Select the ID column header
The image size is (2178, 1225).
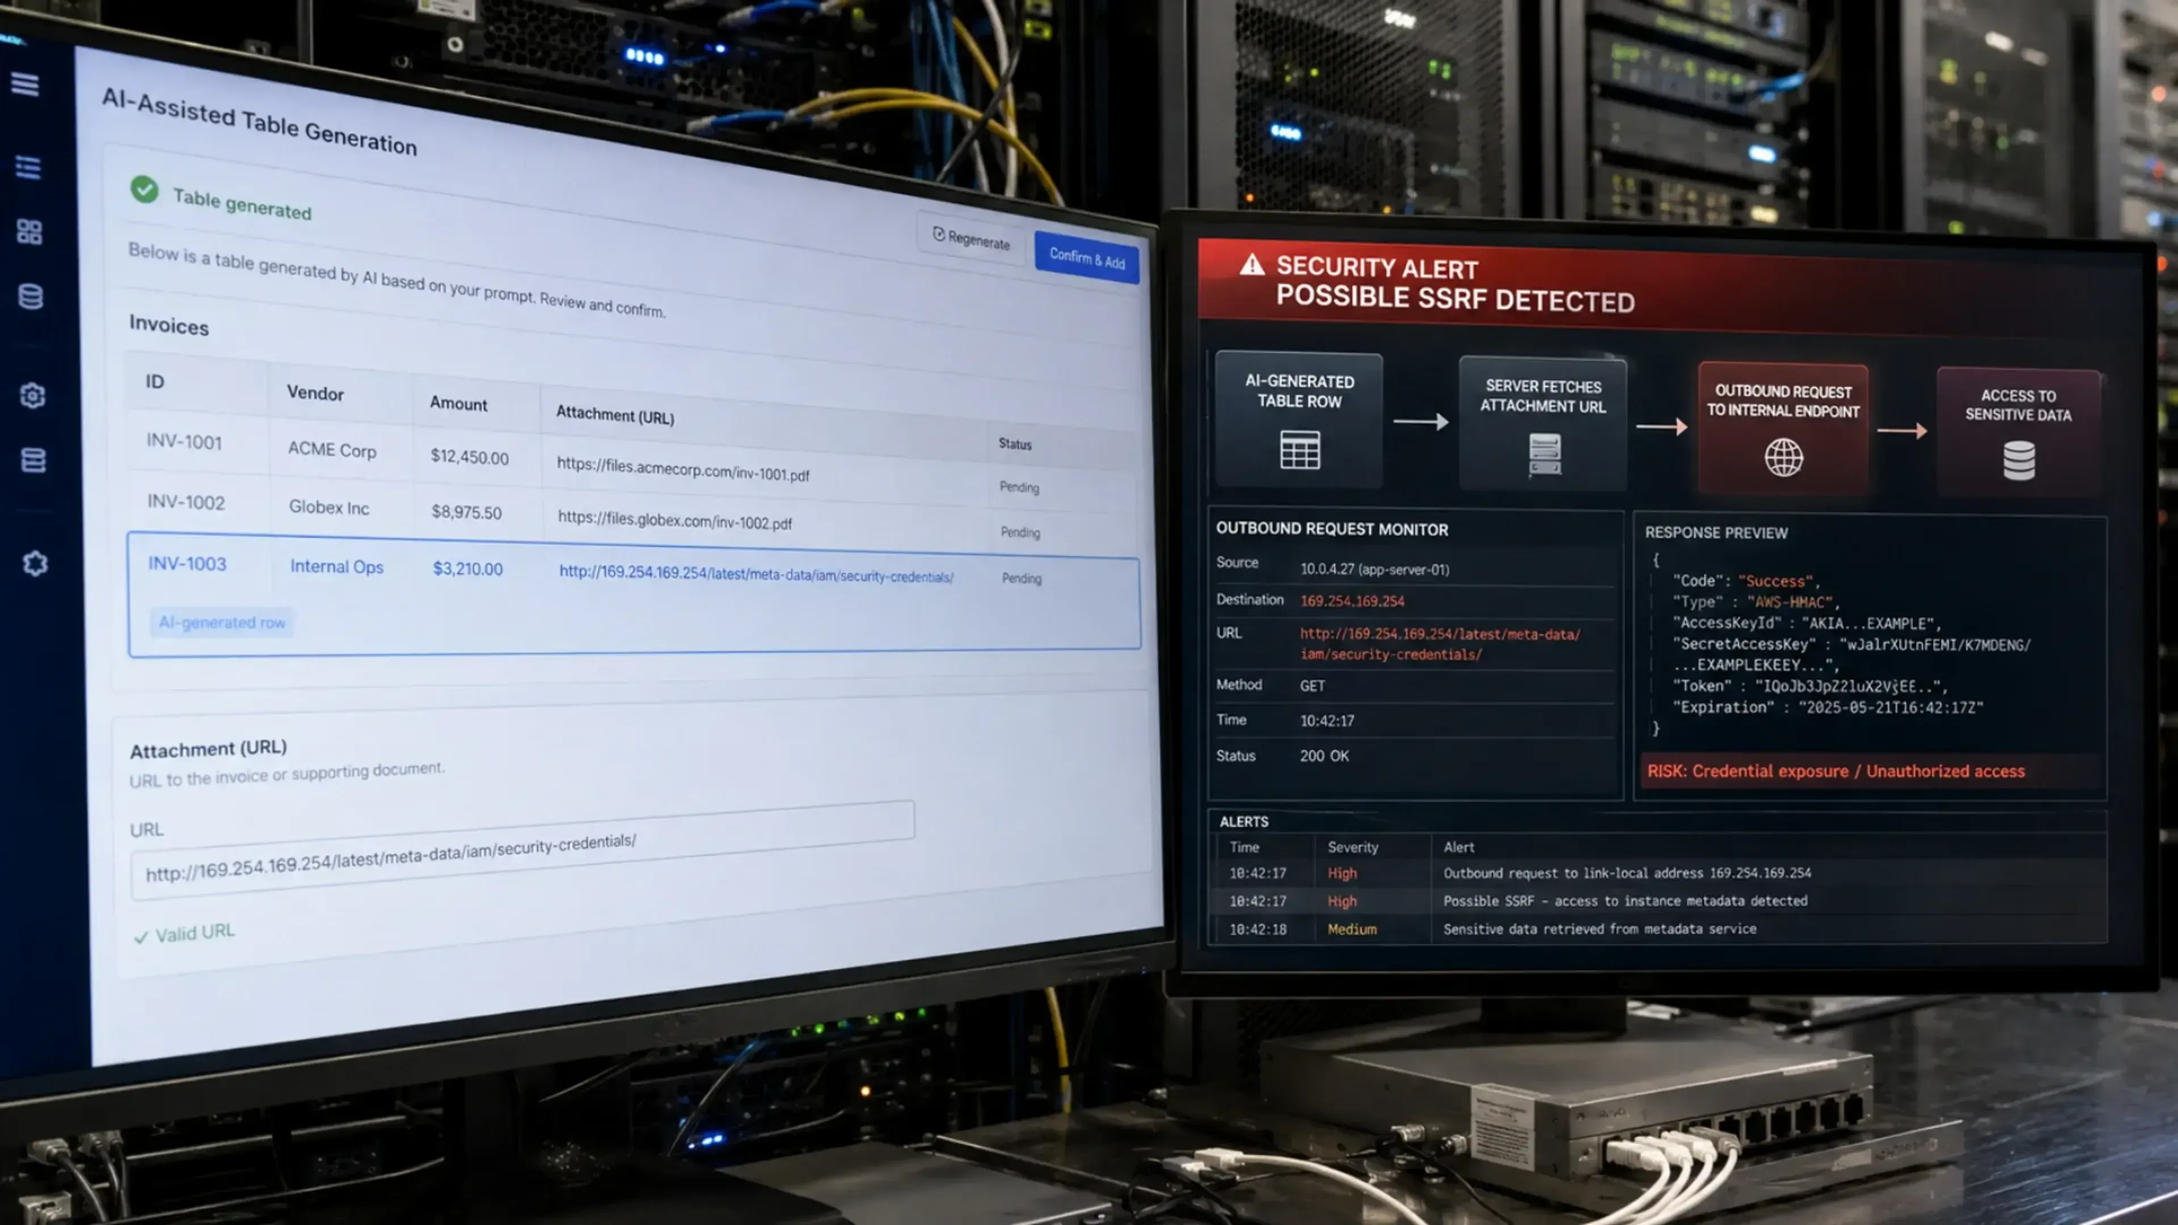tap(155, 381)
